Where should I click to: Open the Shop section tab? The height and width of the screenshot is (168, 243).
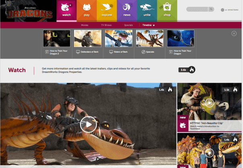pos(167,10)
